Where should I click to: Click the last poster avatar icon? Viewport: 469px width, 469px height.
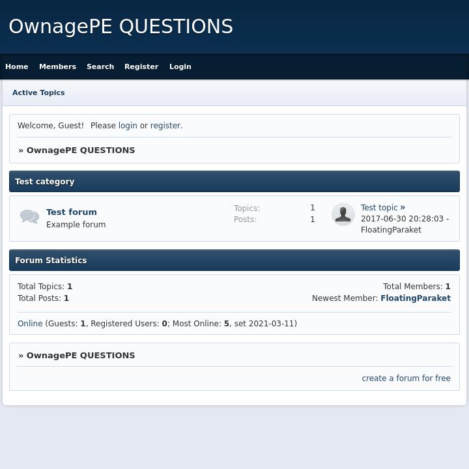click(x=343, y=214)
